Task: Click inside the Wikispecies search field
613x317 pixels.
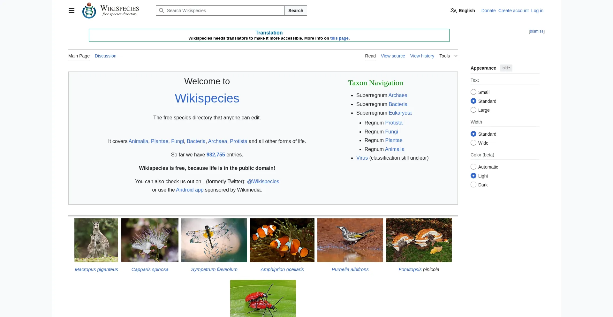Action: pos(220,11)
